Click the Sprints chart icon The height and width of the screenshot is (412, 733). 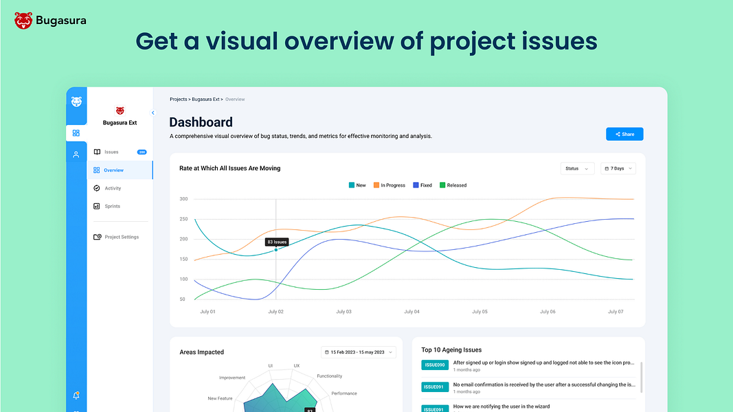click(x=97, y=206)
